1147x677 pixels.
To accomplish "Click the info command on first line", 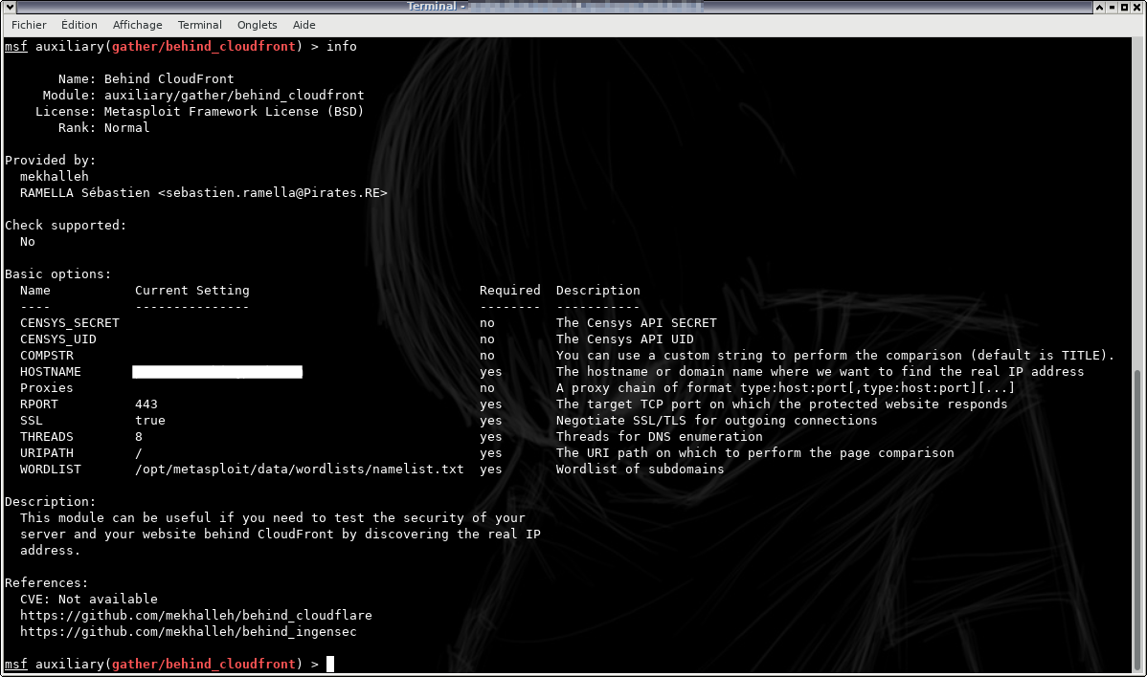I will (x=342, y=46).
